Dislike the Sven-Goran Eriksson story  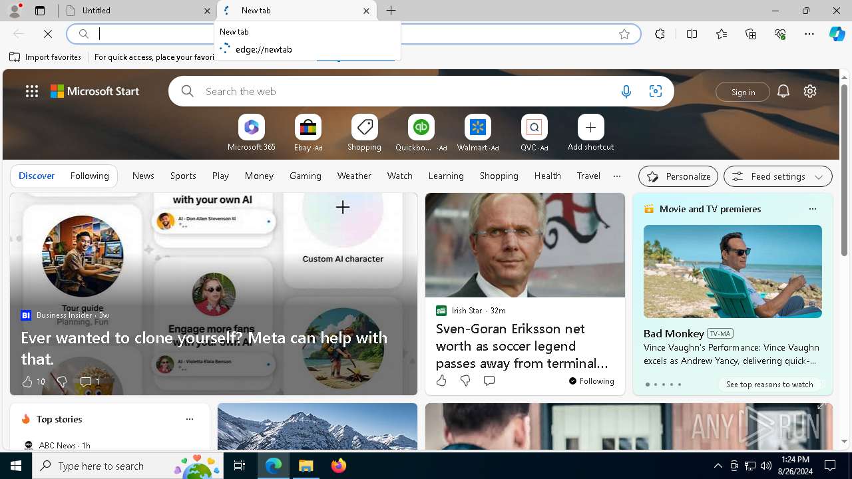(x=465, y=381)
